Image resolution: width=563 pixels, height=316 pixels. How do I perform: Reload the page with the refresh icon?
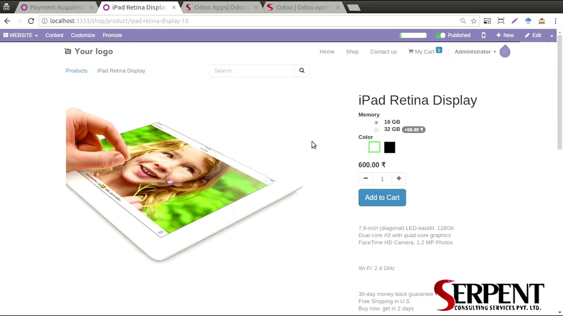pos(31,21)
